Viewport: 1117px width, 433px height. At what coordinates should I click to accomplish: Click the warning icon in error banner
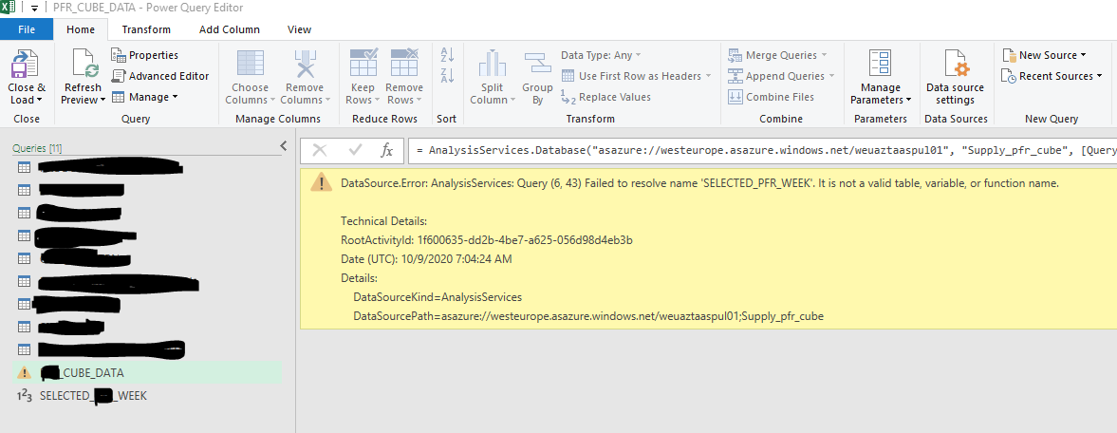322,183
